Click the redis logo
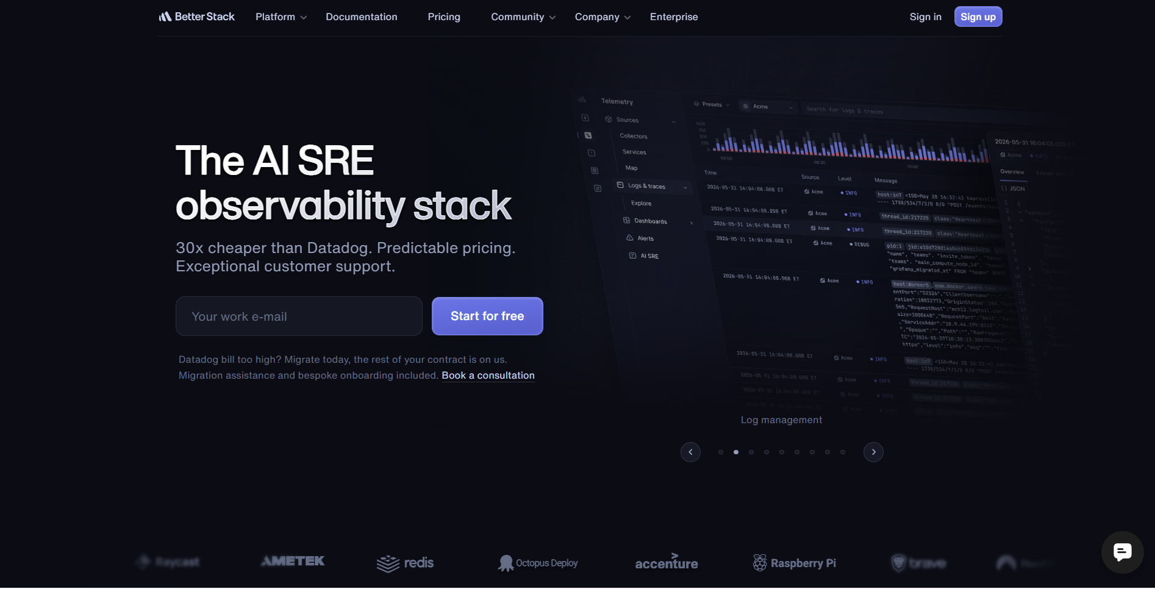 [x=405, y=563]
